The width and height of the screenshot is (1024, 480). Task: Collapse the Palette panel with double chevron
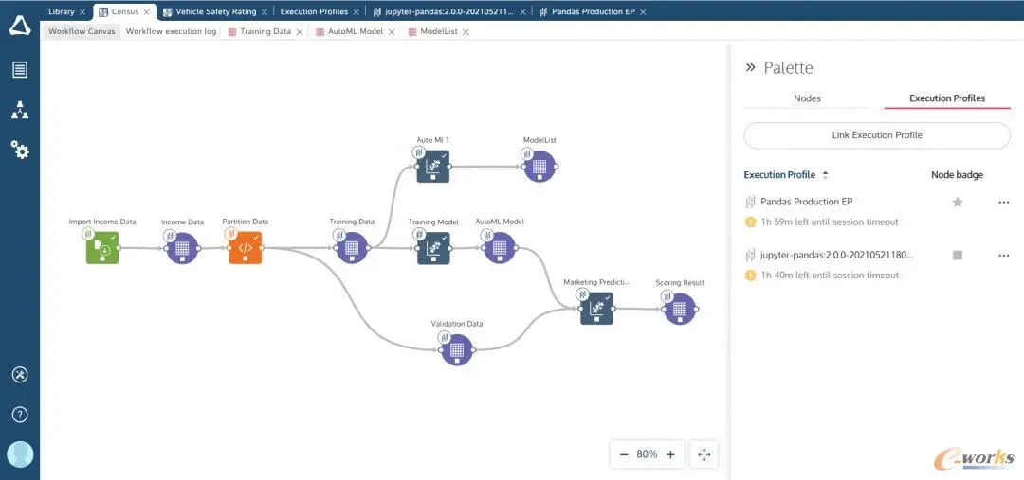[x=750, y=67]
